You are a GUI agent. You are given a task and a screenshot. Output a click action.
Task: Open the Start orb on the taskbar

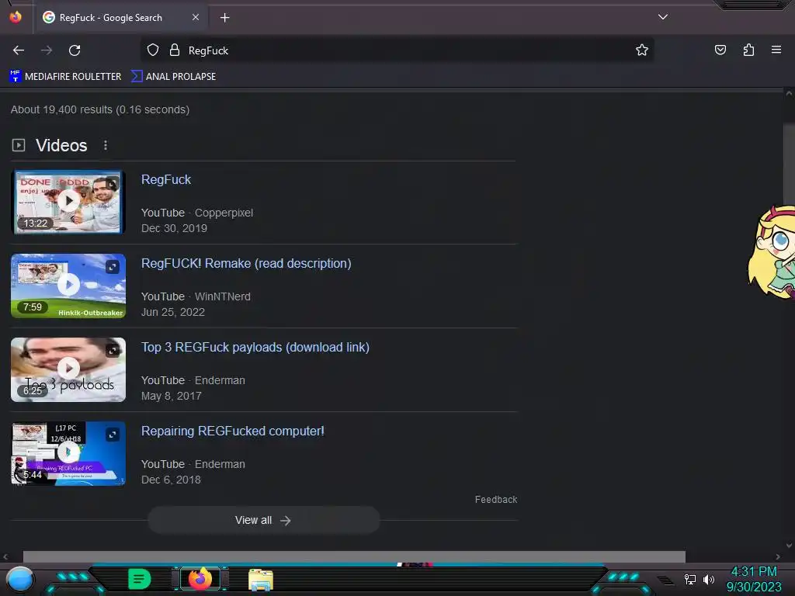[x=20, y=579]
